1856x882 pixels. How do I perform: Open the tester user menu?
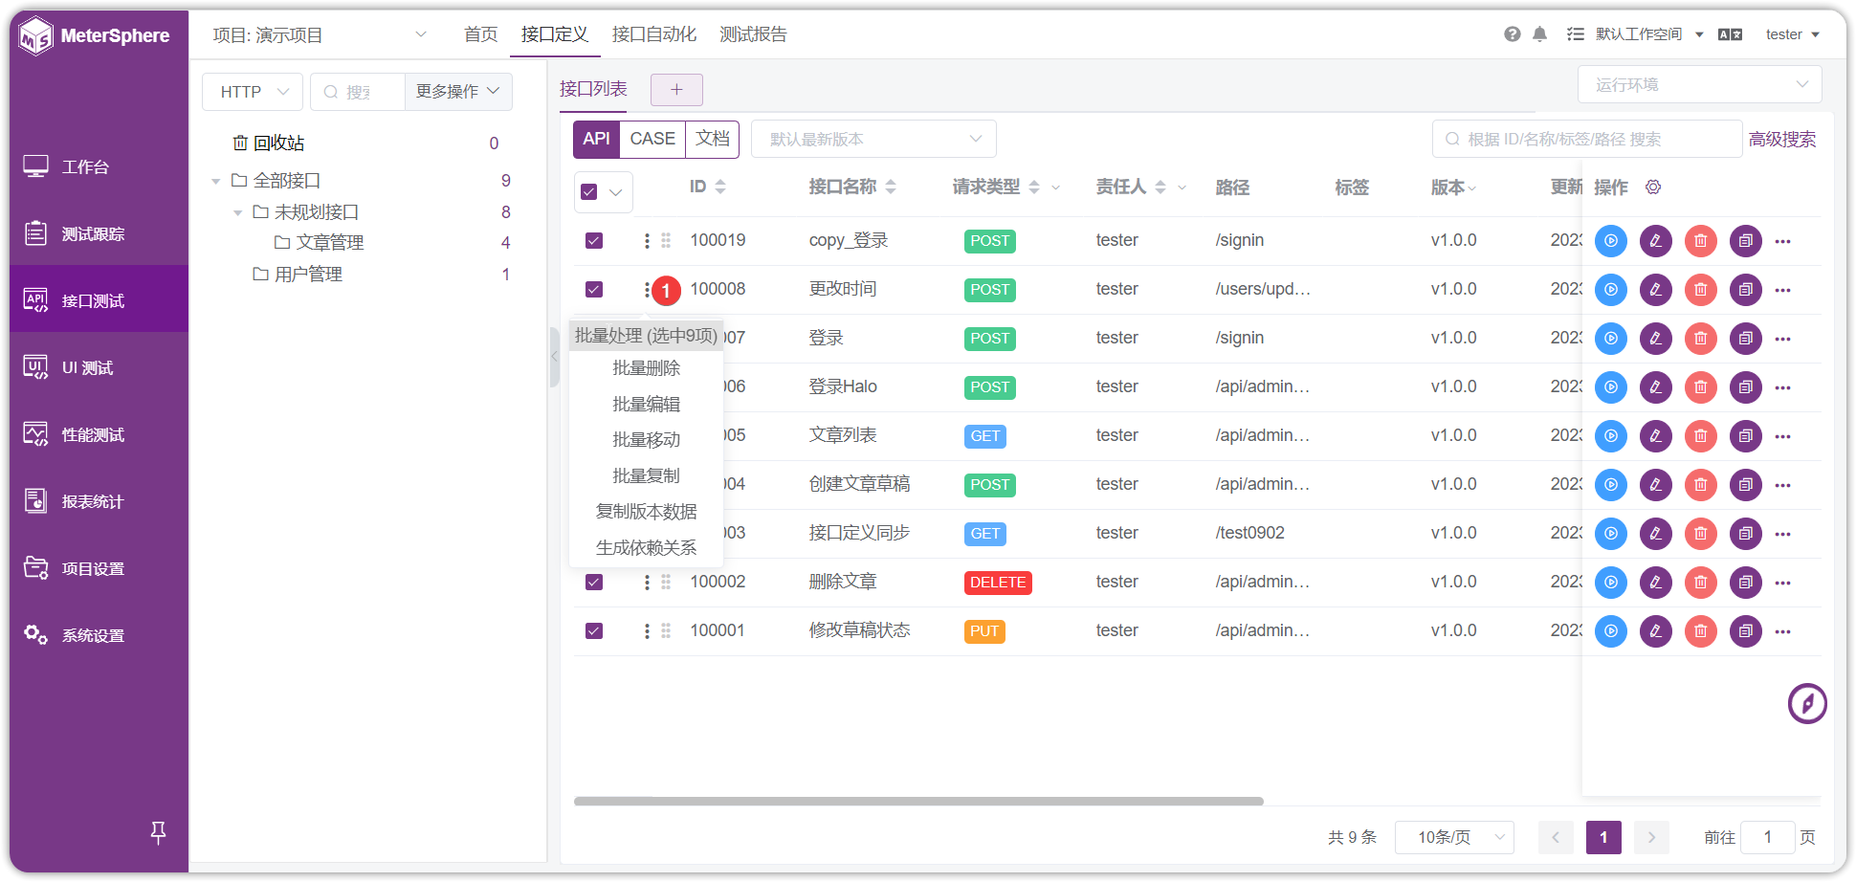(x=1792, y=34)
